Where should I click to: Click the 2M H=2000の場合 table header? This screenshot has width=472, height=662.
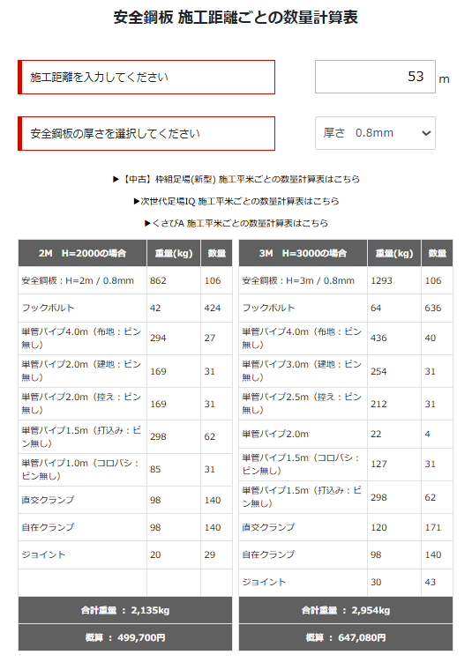pos(82,253)
